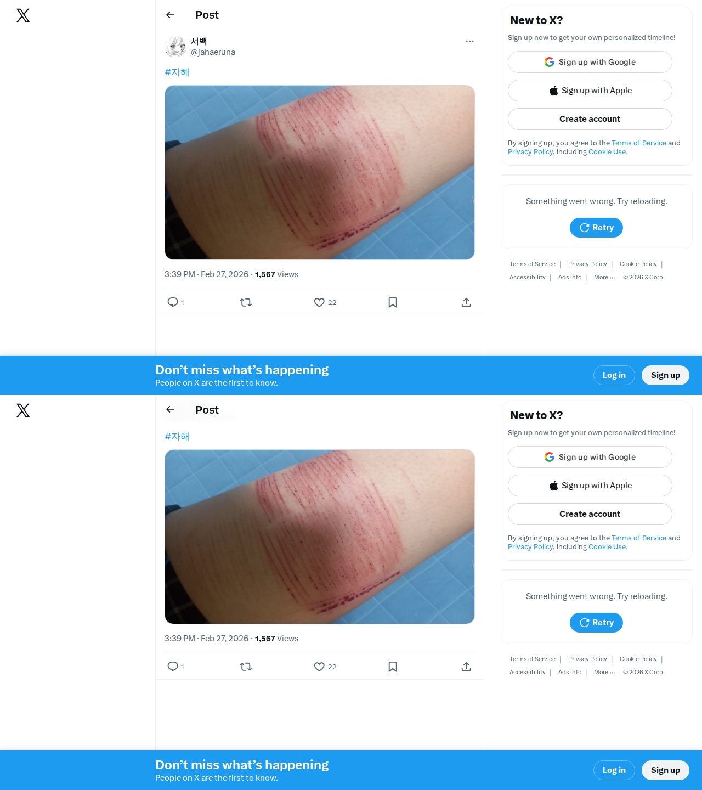Expand the More footer link in the first sidebar
This screenshot has width=702, height=790.
[604, 277]
